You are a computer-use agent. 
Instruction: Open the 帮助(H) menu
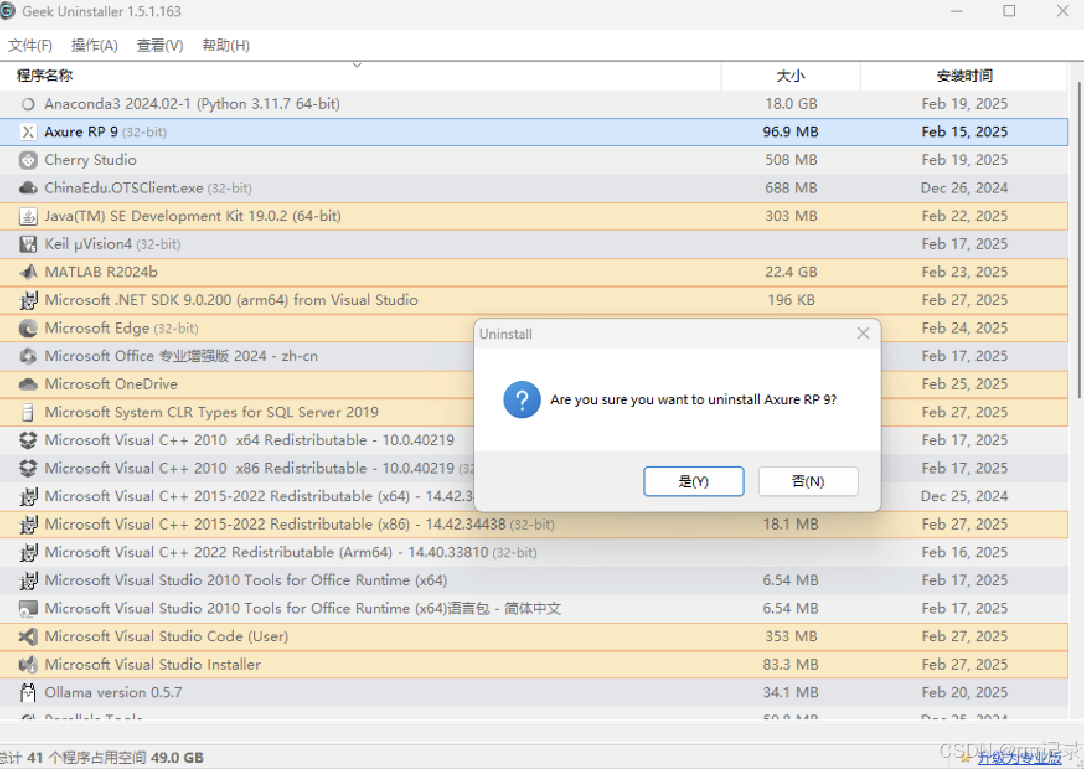[x=226, y=45]
